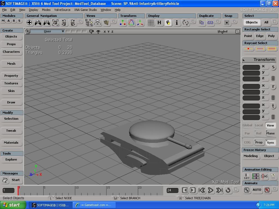The image size is (279, 209).
Task: Open the File menu
Action: click(4, 10)
